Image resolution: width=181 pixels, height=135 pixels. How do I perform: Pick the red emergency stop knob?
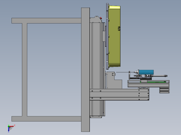coord(101,18)
